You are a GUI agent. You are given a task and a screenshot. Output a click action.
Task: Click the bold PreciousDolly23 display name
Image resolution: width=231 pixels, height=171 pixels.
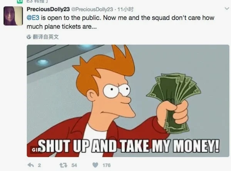(x=48, y=9)
